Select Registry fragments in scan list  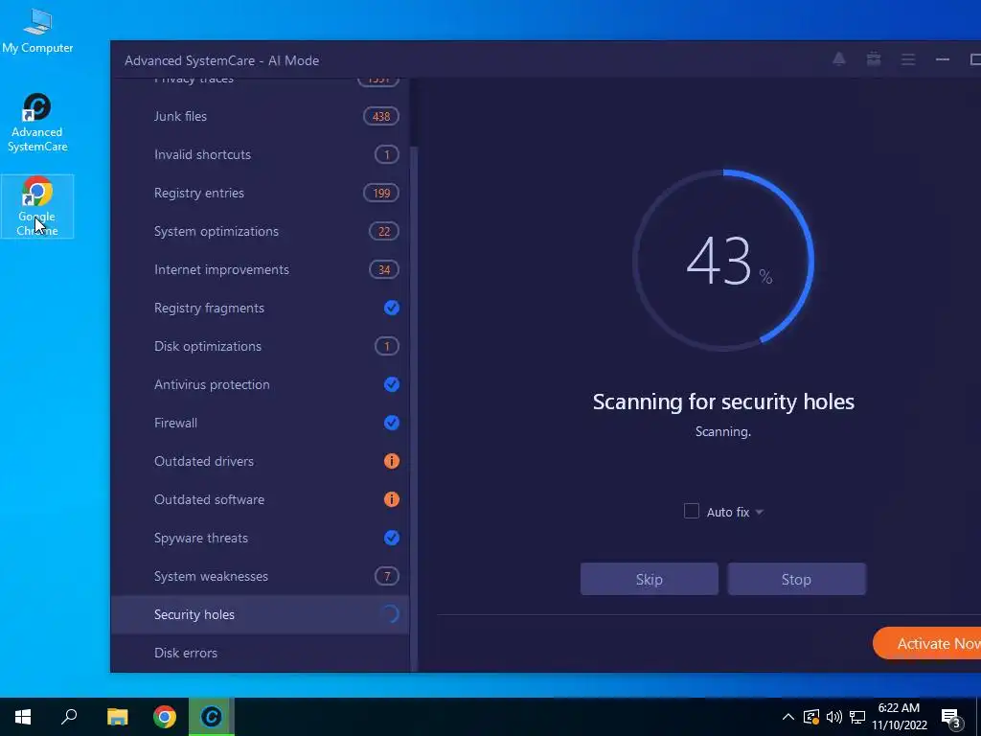pyautogui.click(x=261, y=308)
